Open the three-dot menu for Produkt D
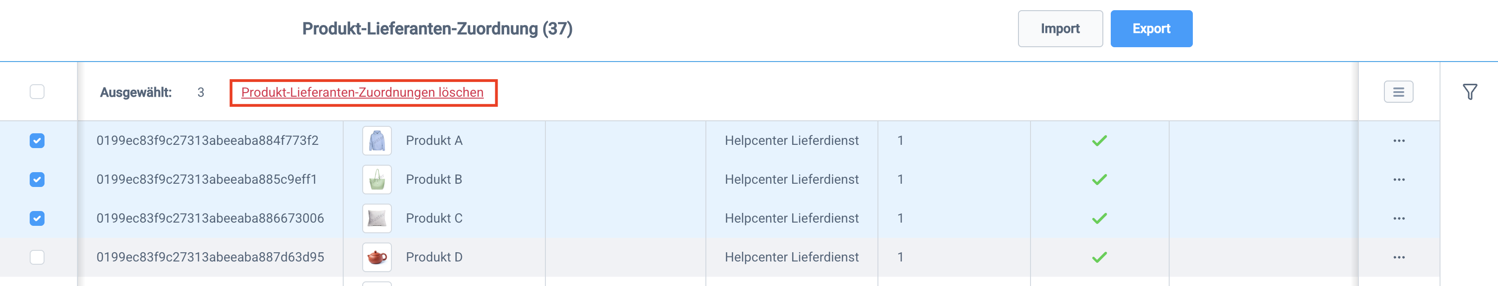This screenshot has width=1498, height=286. coord(1399,257)
